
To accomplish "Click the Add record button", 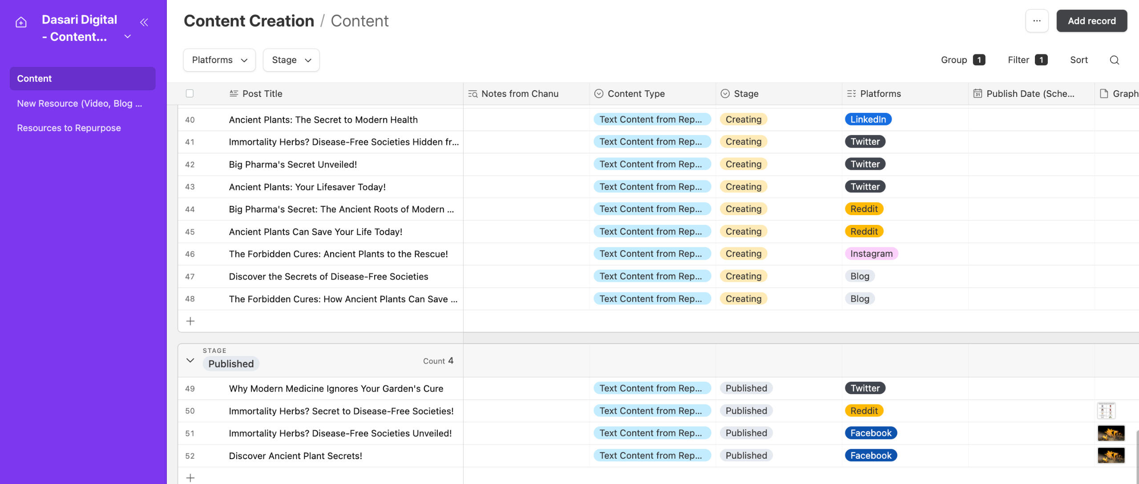I will 1091,21.
